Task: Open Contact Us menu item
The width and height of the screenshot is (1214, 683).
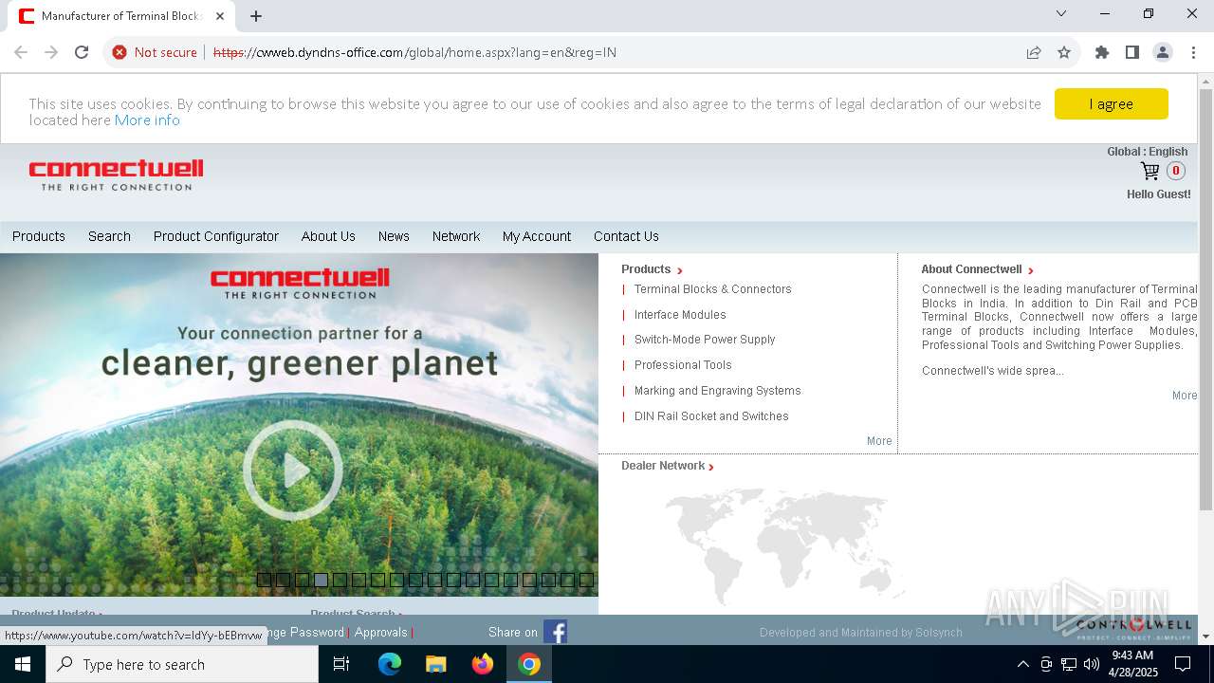Action: (x=626, y=236)
